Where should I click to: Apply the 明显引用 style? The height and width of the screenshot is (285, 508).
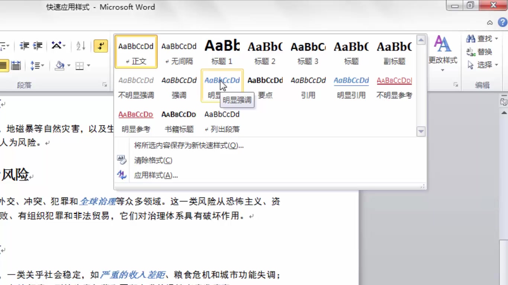(x=351, y=86)
